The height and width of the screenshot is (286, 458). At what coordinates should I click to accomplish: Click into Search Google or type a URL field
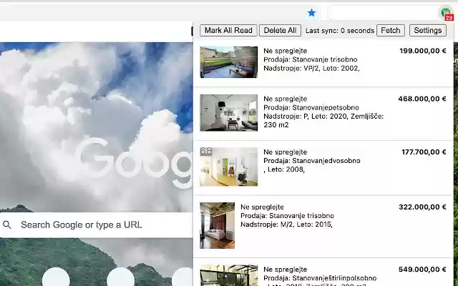[x=97, y=225]
